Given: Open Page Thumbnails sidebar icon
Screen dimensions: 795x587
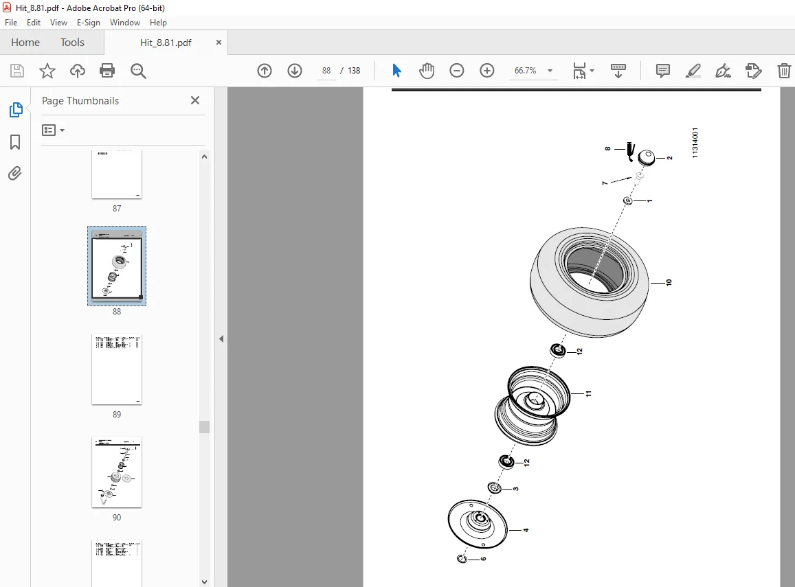Looking at the screenshot, I should pyautogui.click(x=16, y=110).
